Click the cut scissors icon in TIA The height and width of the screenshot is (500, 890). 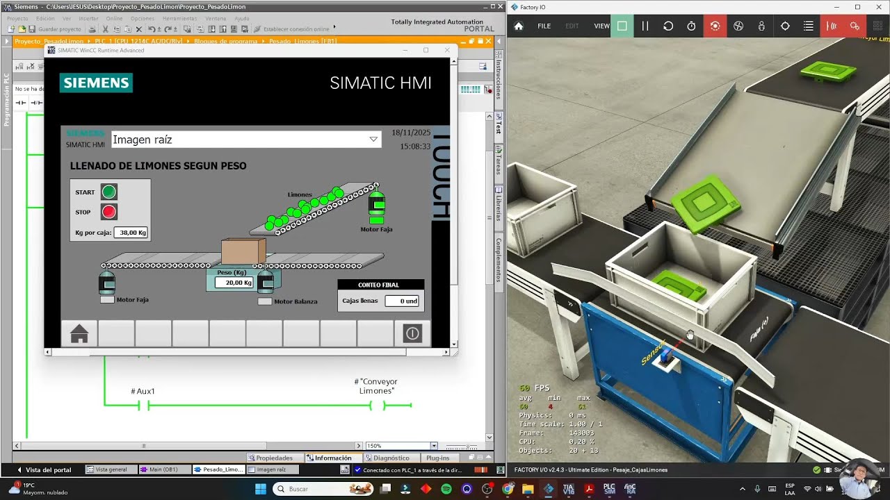tap(106, 29)
